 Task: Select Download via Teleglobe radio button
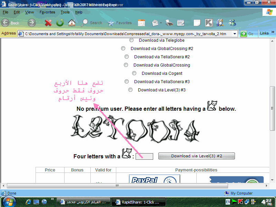131,40
